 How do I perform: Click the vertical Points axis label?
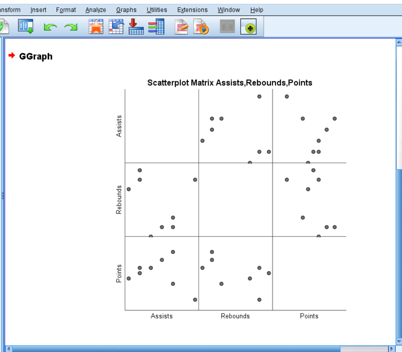pos(119,273)
